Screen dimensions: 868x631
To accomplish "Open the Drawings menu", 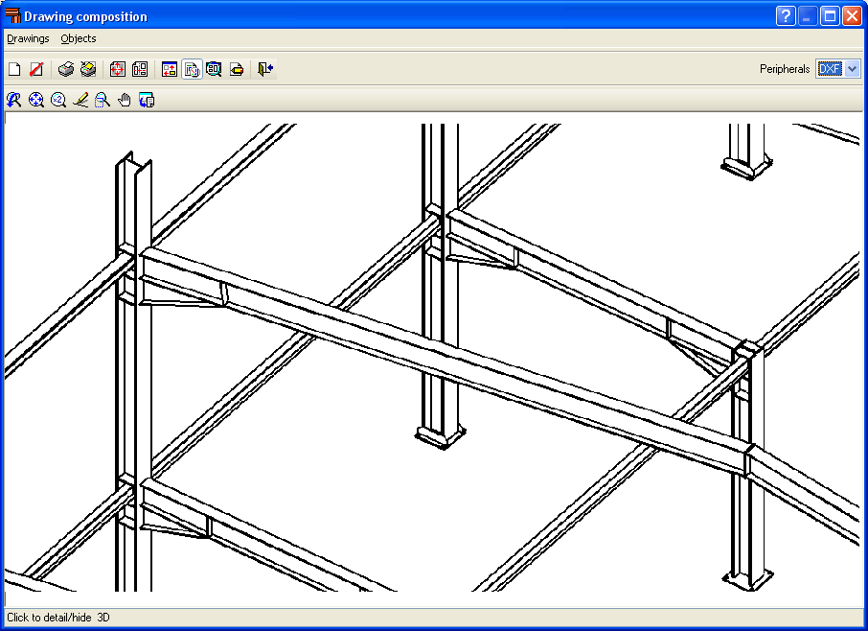I will (28, 38).
